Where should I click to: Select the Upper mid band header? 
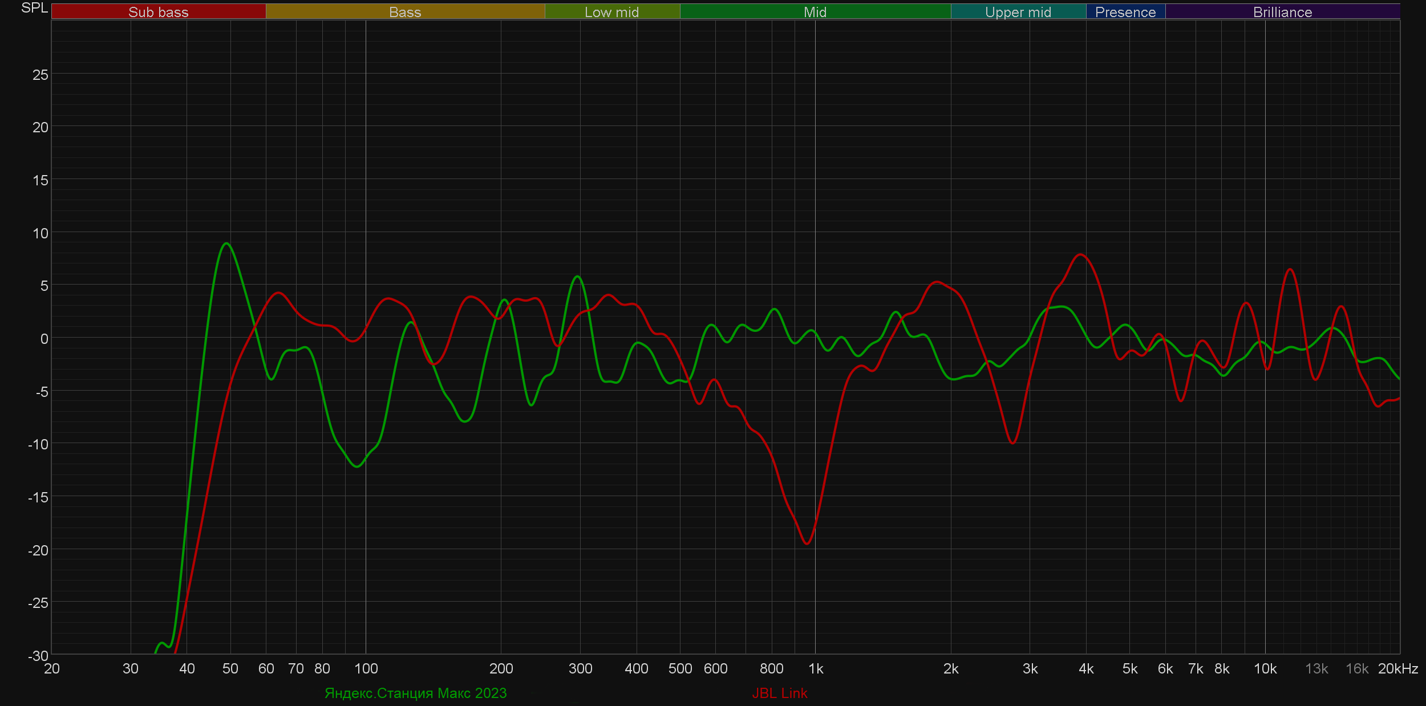(x=1018, y=12)
